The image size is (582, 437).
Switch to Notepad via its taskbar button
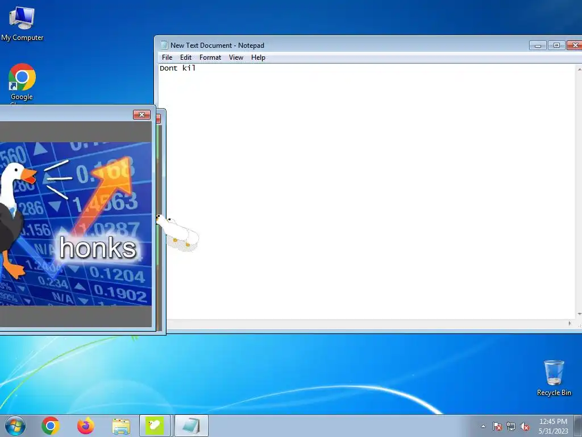[x=191, y=426]
